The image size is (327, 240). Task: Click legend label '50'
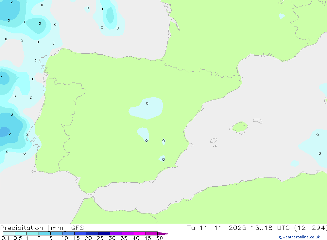[x=160, y=238]
